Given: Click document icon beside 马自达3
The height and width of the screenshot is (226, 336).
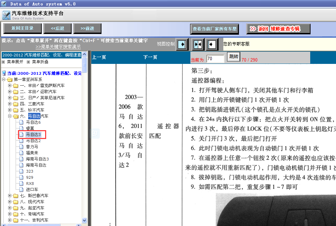Looking at the screenshot, I should pos(21,135).
